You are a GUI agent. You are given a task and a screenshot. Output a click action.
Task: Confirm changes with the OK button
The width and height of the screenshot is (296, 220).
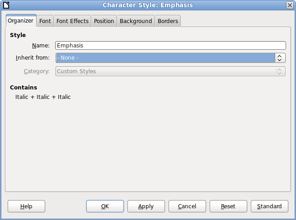[105, 206]
